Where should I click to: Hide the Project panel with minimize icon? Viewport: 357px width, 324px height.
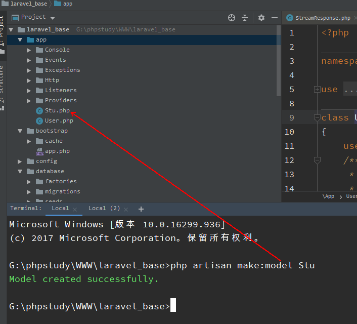point(275,18)
